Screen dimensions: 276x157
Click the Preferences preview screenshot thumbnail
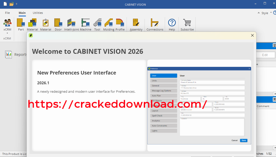(199, 106)
